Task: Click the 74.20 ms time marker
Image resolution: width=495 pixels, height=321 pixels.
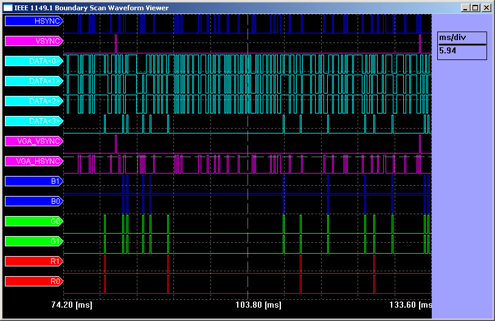Action: click(x=72, y=305)
